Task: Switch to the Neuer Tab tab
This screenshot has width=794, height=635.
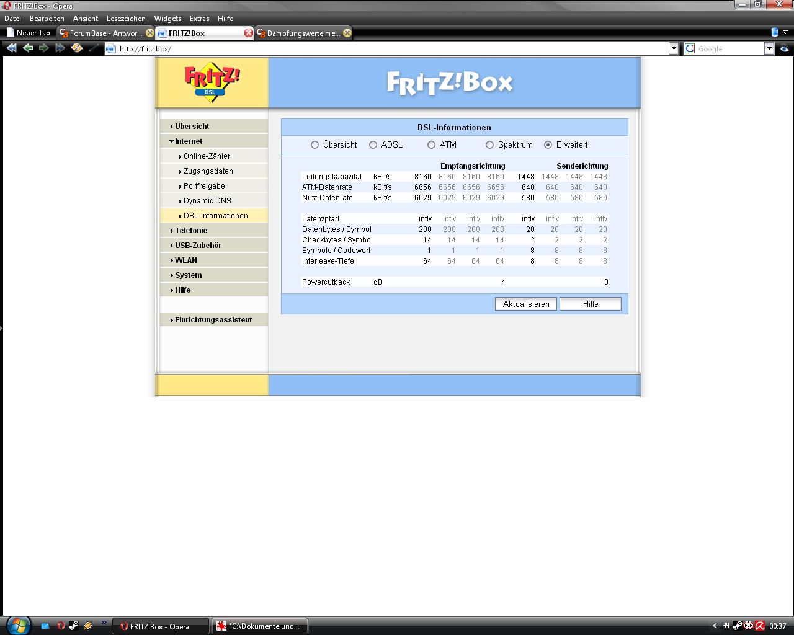Action: [29, 33]
